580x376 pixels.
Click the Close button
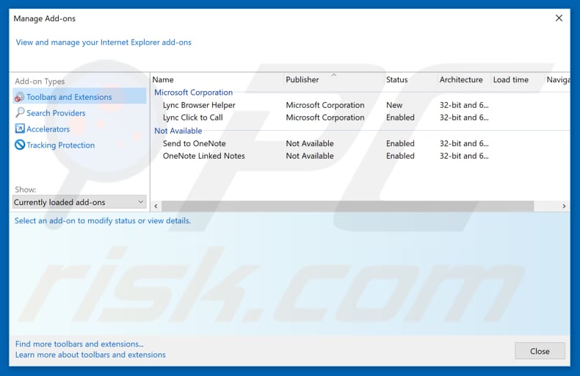(x=540, y=351)
